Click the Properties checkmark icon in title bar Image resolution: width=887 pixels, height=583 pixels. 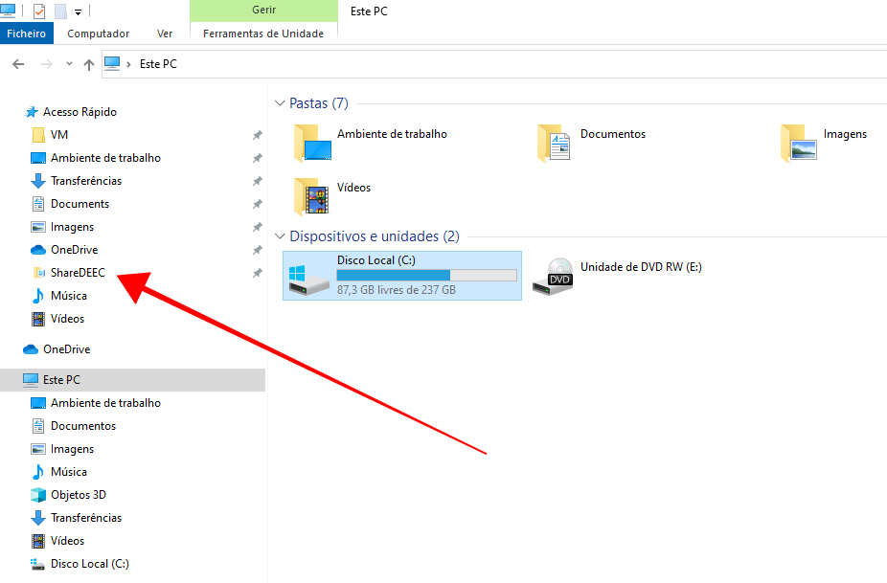(39, 11)
